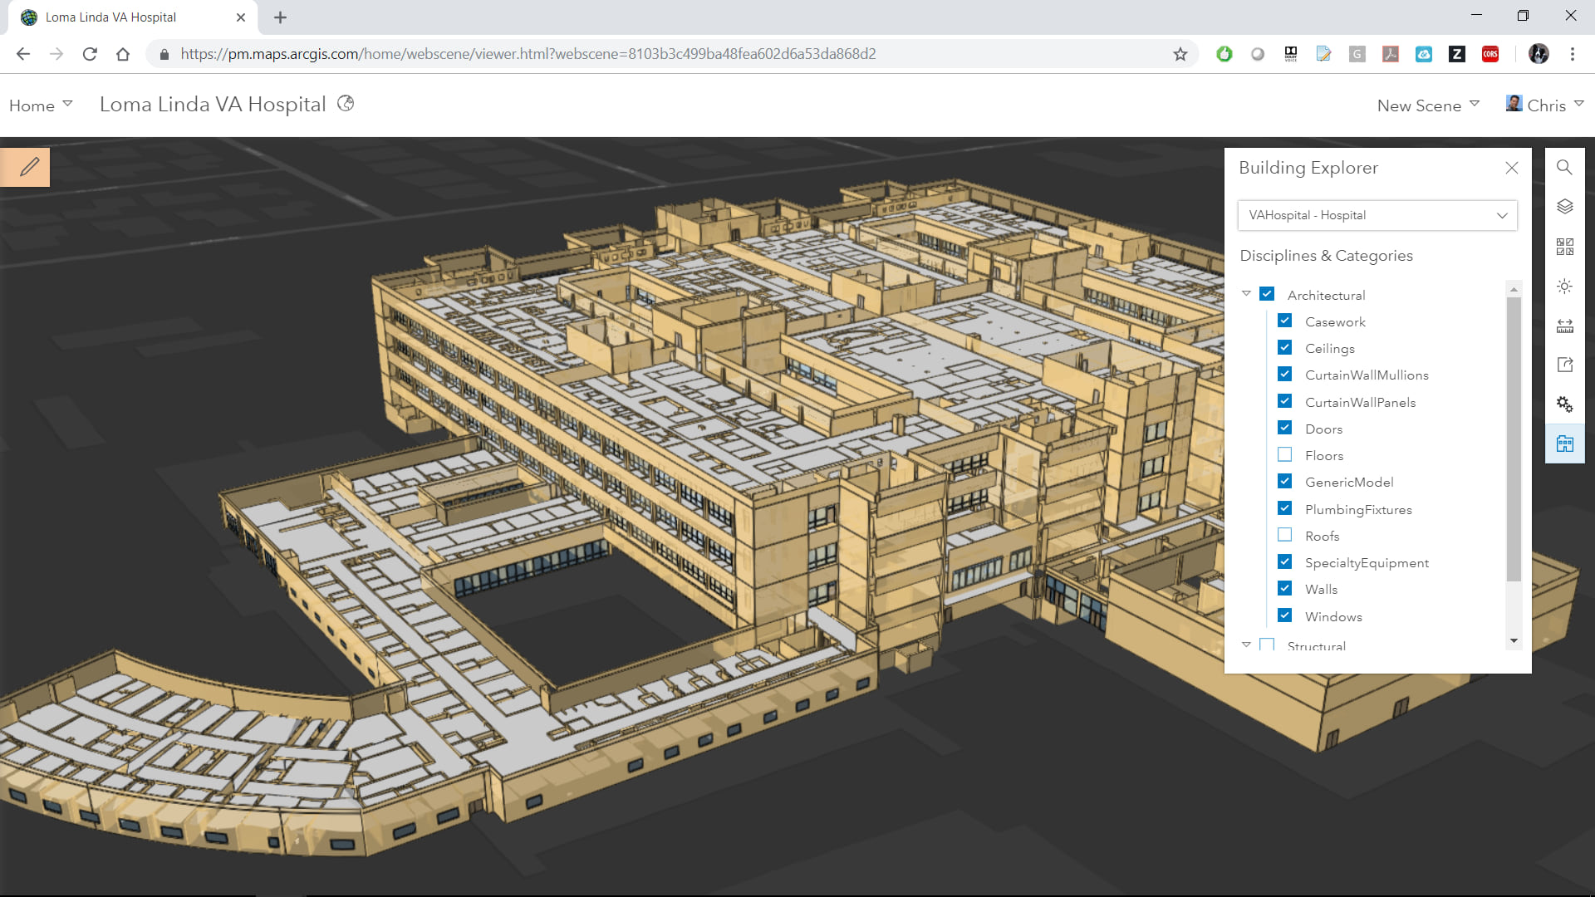Open the Measure ruler tool
The width and height of the screenshot is (1595, 897).
1564,326
